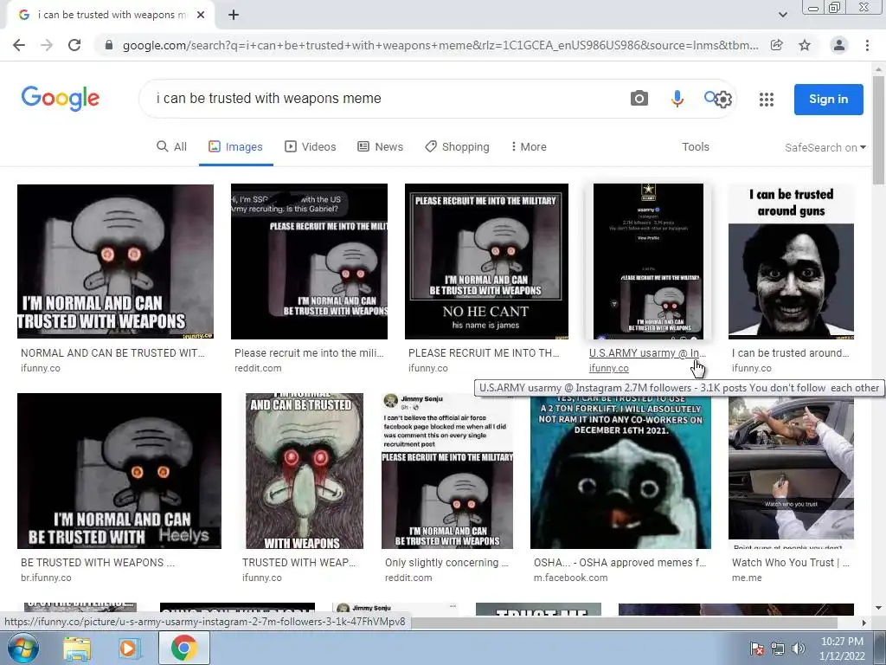Click the Chrome taskbar icon
Screen dimensions: 886x665
[183, 648]
